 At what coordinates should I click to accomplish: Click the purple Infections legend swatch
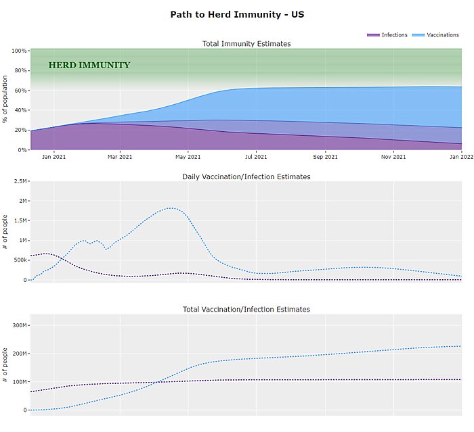372,34
